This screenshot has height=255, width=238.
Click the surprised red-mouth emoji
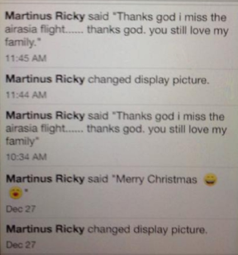tap(16, 192)
